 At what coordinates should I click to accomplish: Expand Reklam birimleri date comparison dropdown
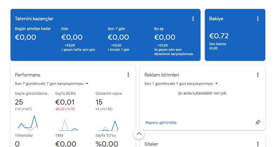click(x=181, y=83)
